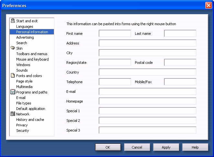This screenshot has width=214, height=157.
Task: Select E-mail in the sidebar list
Action: [21, 98]
